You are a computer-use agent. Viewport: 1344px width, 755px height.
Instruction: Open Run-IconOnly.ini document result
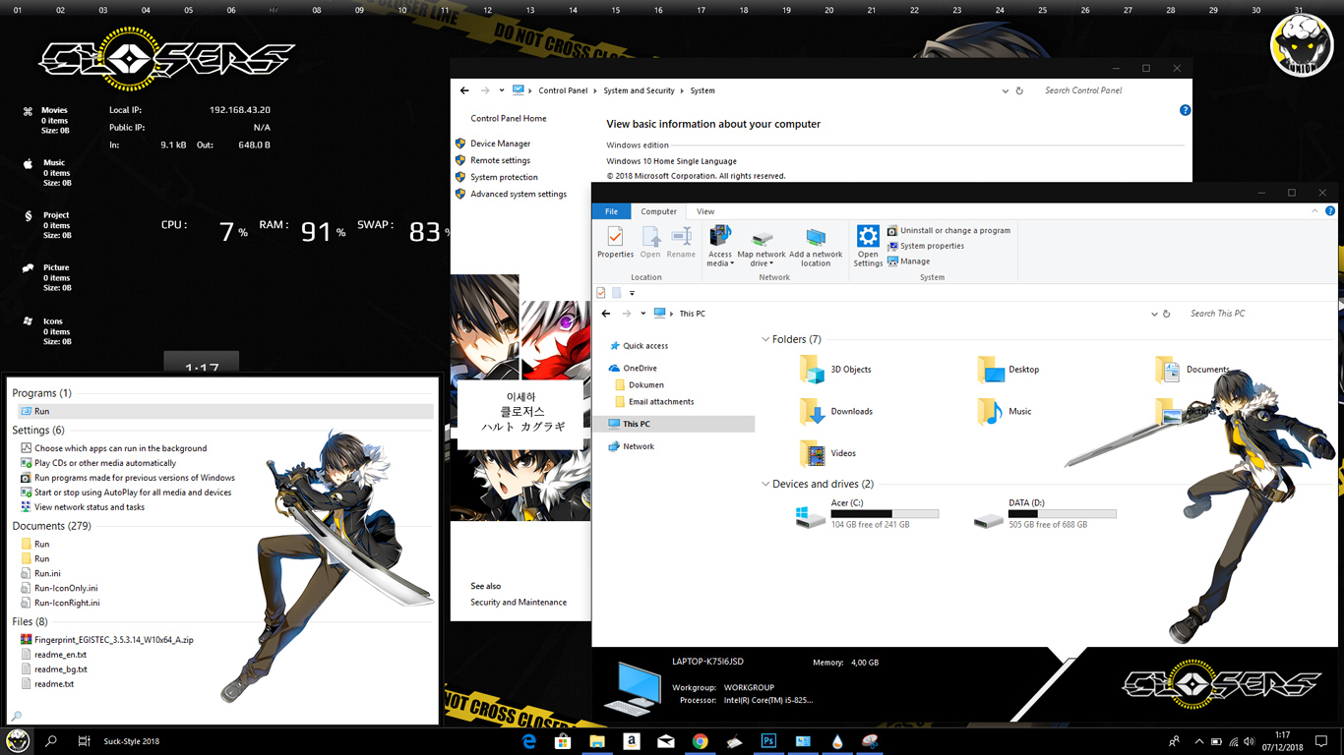point(65,588)
